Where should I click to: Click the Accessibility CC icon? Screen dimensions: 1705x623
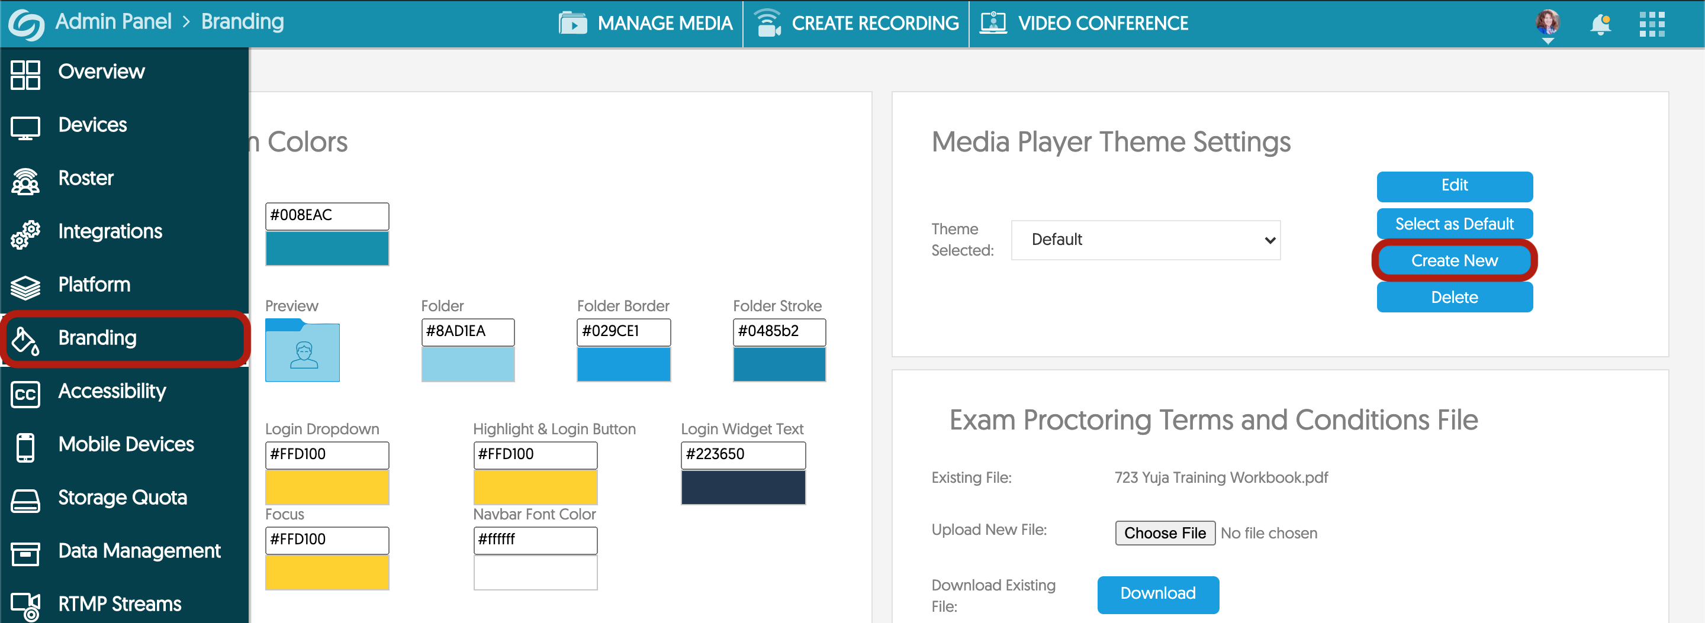pos(26,393)
